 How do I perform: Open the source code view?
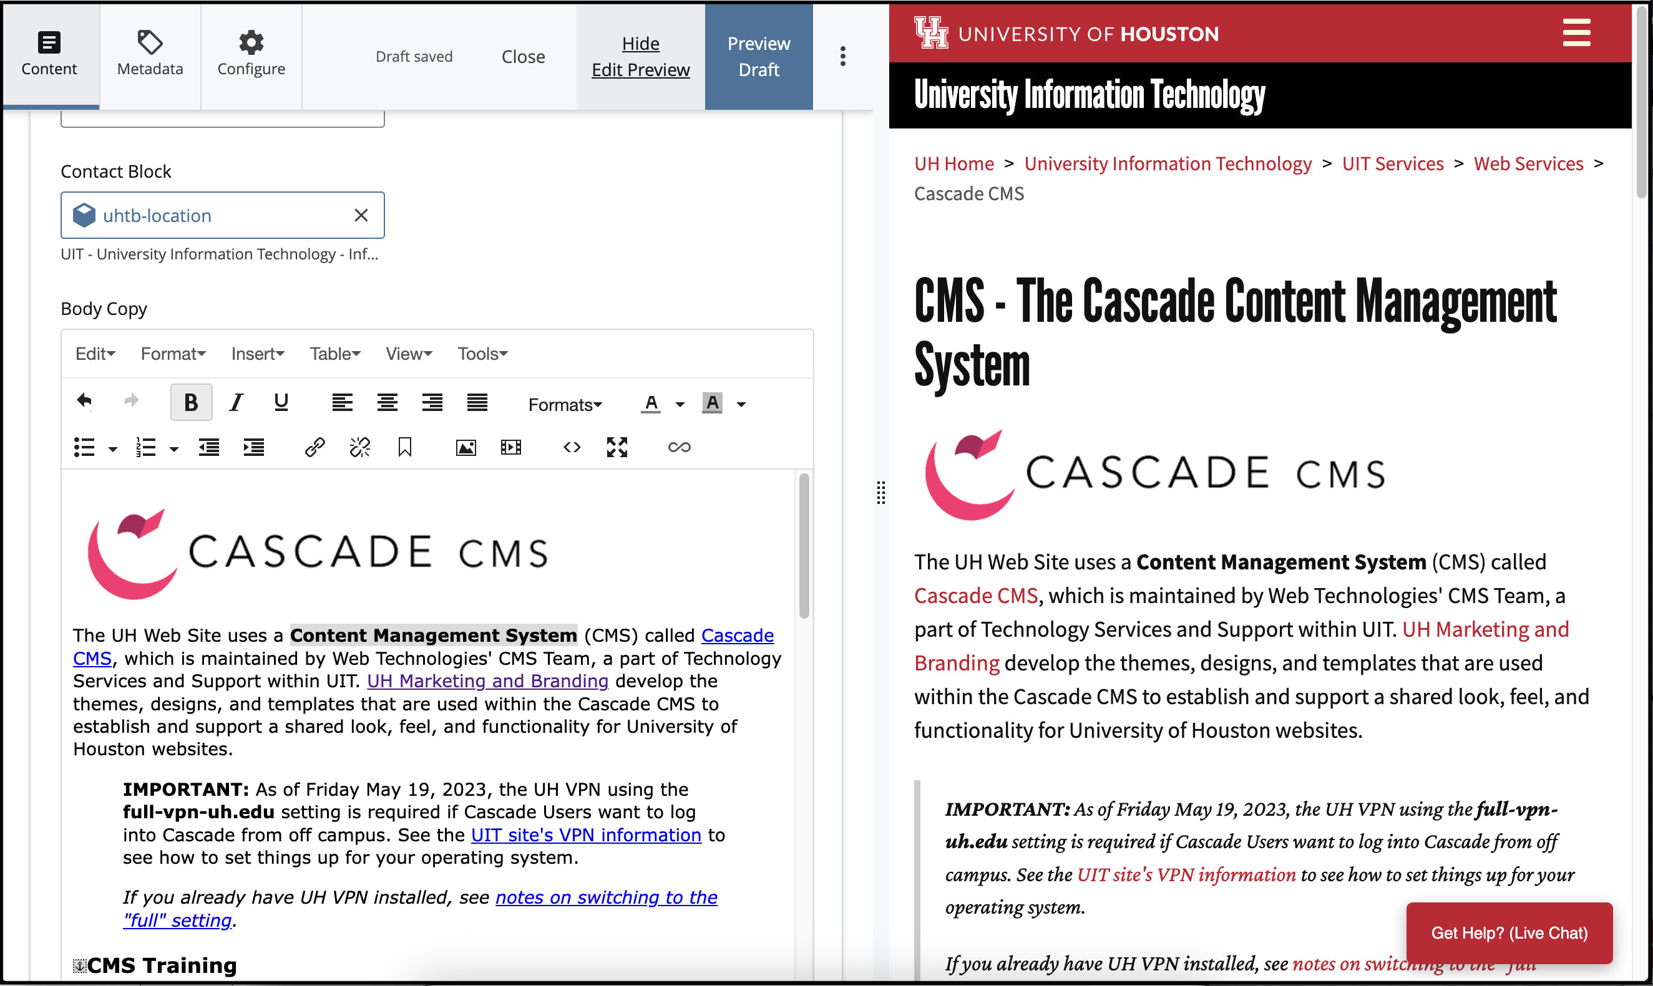click(572, 447)
